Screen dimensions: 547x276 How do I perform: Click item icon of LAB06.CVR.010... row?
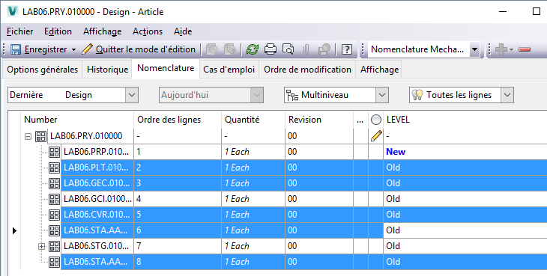tap(54, 215)
